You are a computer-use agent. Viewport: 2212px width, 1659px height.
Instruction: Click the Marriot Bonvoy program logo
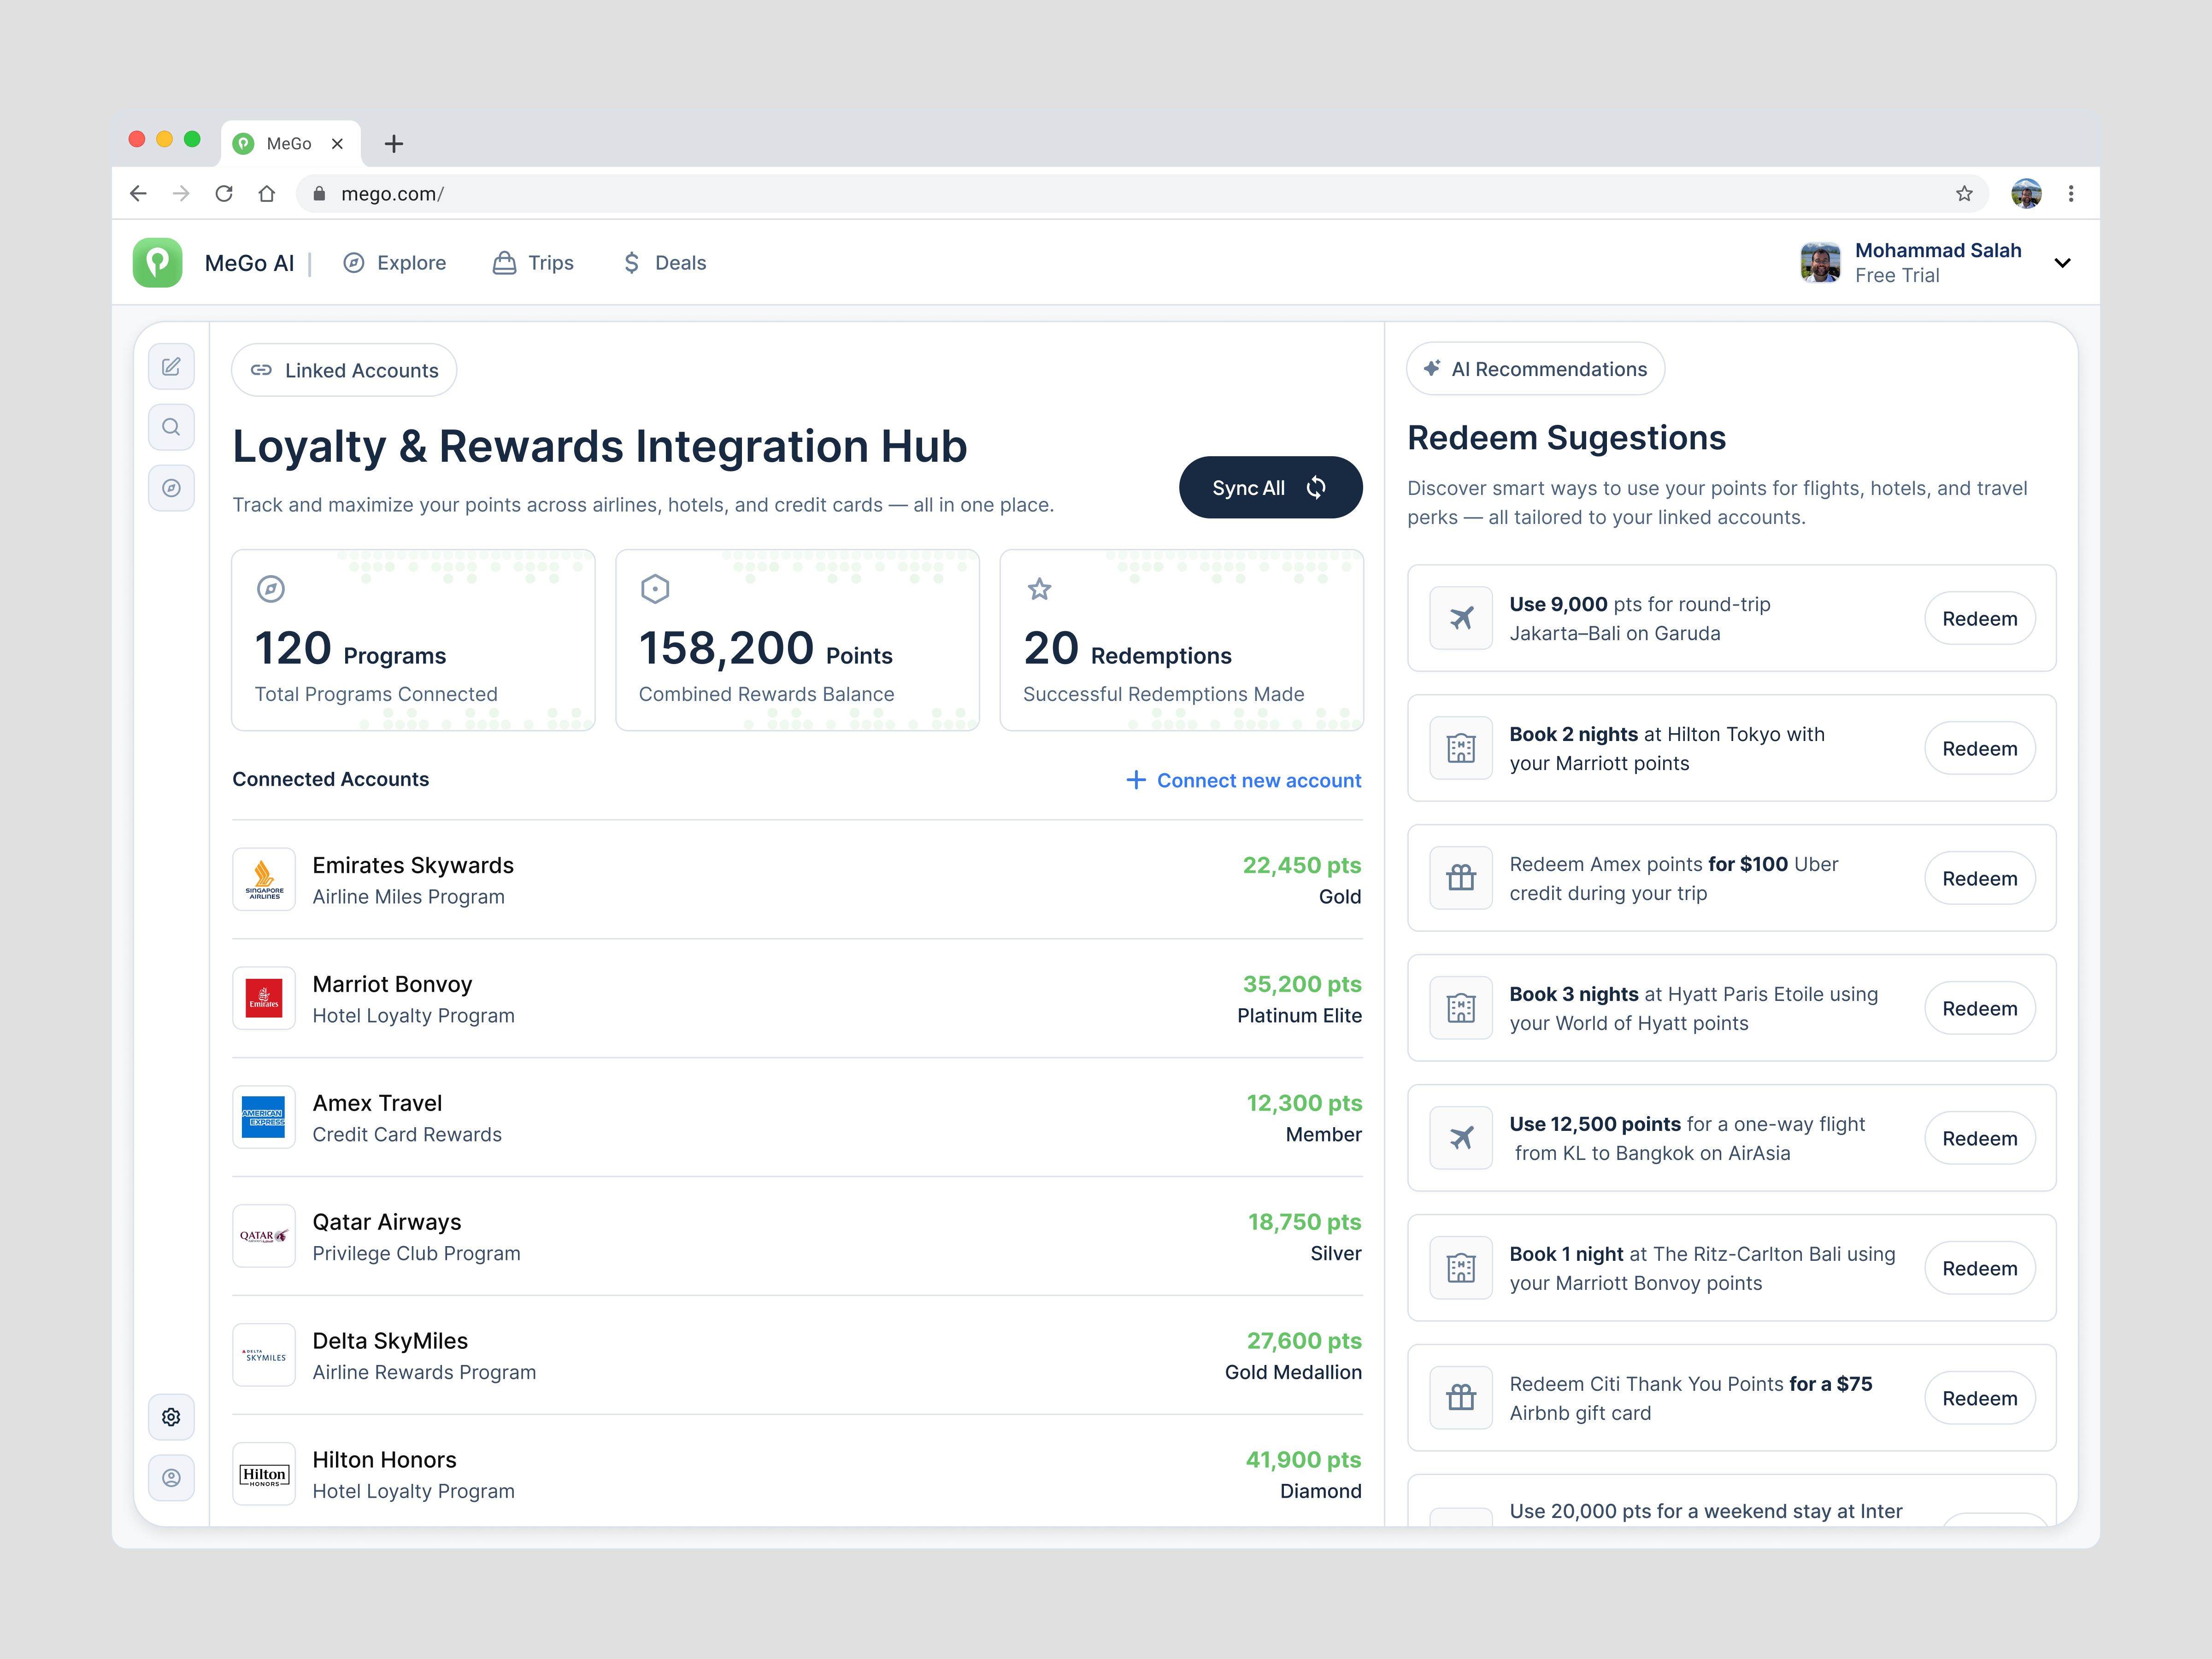263,998
